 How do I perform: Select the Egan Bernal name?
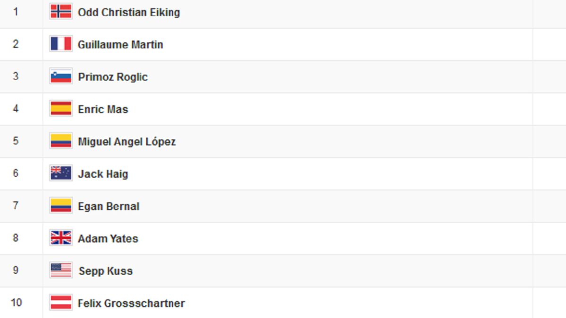point(108,206)
